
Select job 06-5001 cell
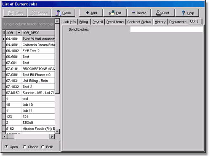14,57
